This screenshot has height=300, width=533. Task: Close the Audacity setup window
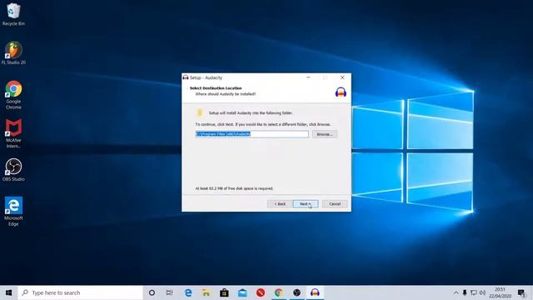342,77
